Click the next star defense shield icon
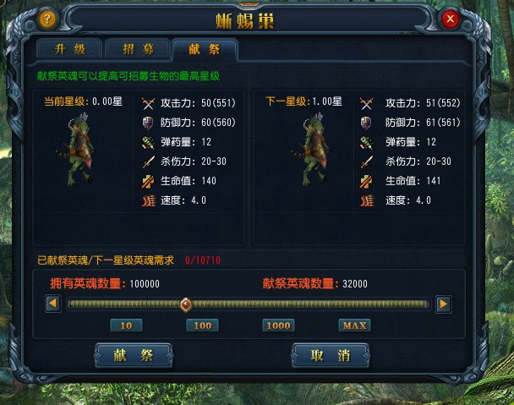Image resolution: width=514 pixels, height=405 pixels. coord(366,123)
